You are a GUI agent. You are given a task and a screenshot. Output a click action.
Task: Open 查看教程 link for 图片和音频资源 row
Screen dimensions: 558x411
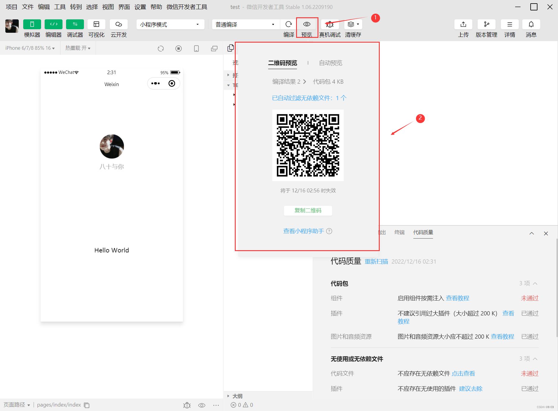click(x=502, y=337)
